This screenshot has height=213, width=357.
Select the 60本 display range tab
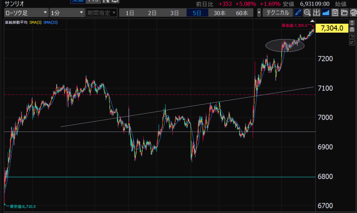click(242, 13)
